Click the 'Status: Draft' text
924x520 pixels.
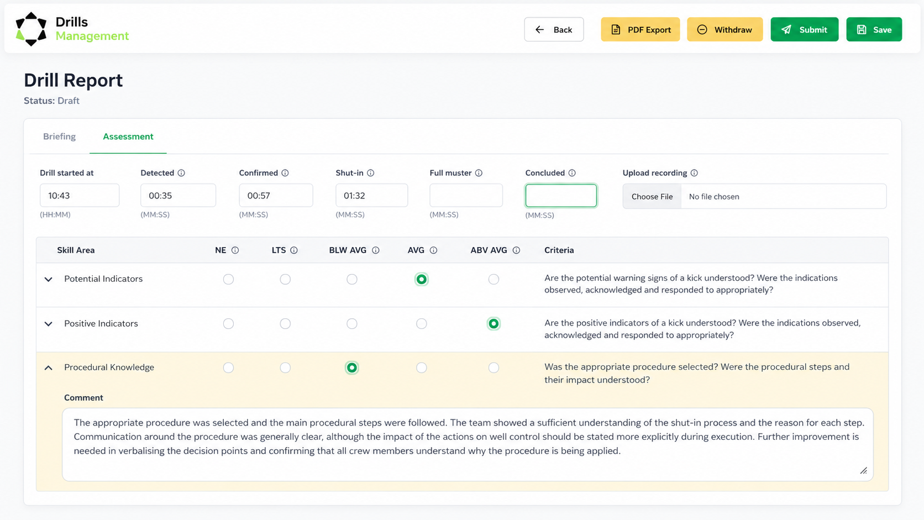(51, 101)
